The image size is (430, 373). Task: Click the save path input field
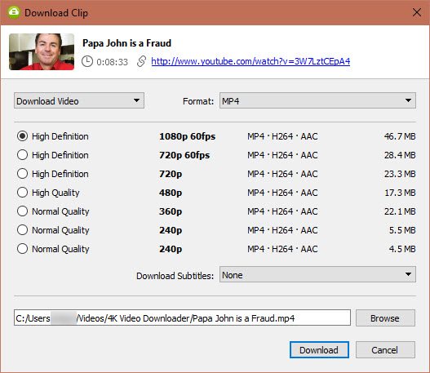[x=182, y=317]
